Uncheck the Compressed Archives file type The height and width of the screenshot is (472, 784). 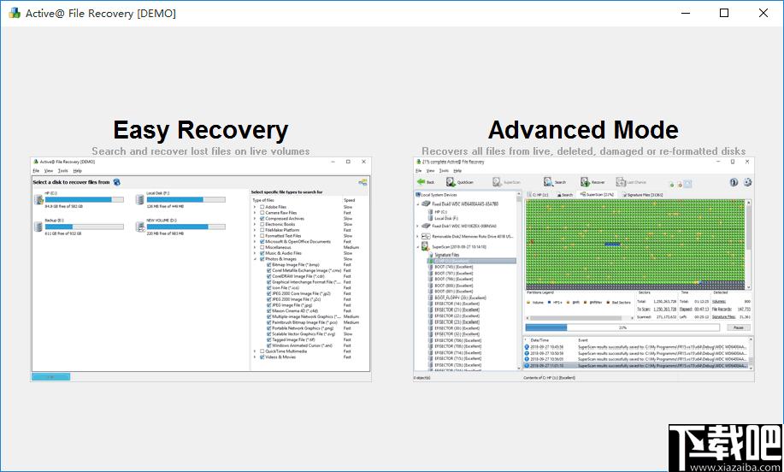tap(262, 219)
